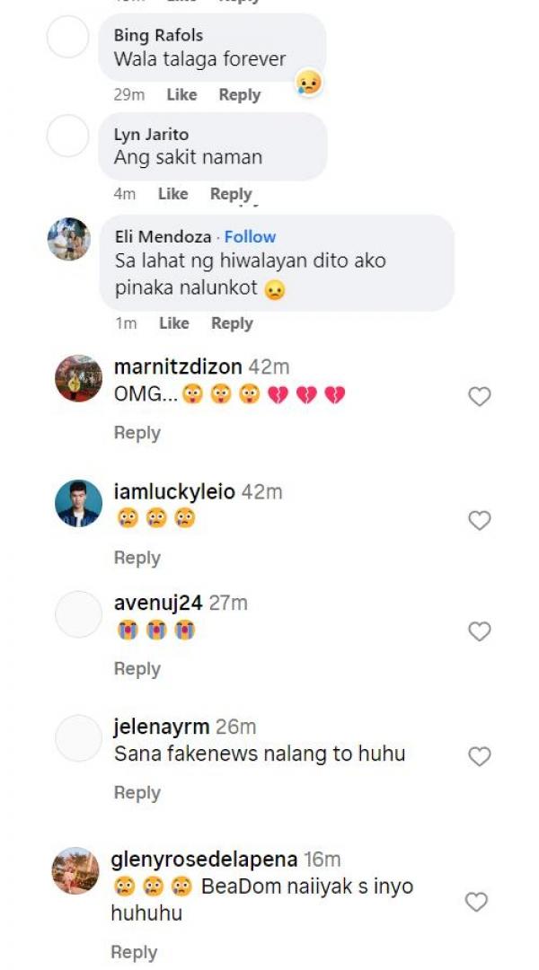The image size is (539, 970).
Task: Click Lyn Jarito's blank profile avatar
Action: (x=68, y=136)
